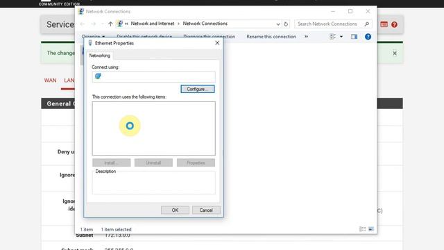Screen dimensions: 444x250
Task: Select the Networking tab
Action: (100, 56)
